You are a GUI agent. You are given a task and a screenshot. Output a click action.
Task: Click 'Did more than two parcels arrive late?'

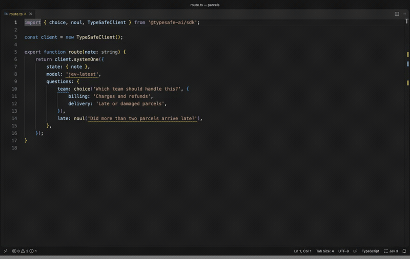point(142,118)
